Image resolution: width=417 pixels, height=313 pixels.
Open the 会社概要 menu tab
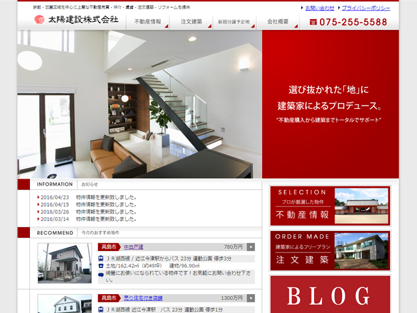pyautogui.click(x=278, y=22)
